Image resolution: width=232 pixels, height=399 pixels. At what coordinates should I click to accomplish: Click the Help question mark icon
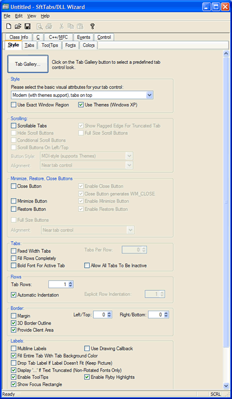click(x=92, y=26)
